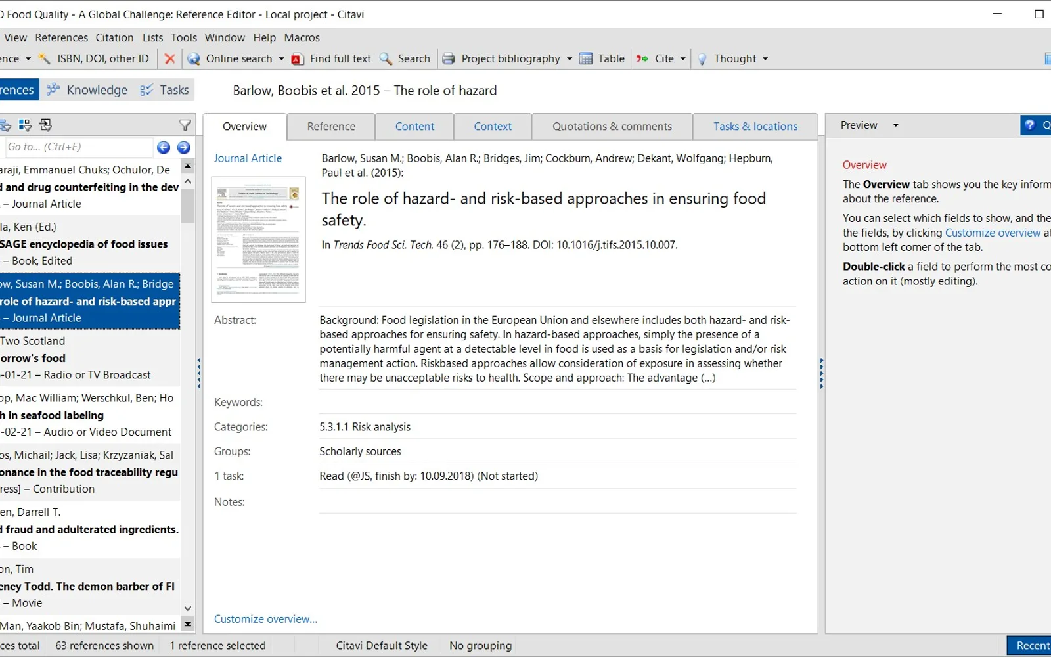Open the Macros menu
Screen dimensions: 1051x657
click(302, 37)
